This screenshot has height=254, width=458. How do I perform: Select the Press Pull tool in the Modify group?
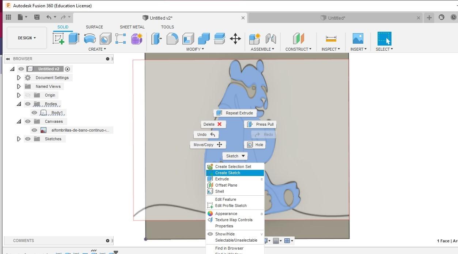(156, 39)
